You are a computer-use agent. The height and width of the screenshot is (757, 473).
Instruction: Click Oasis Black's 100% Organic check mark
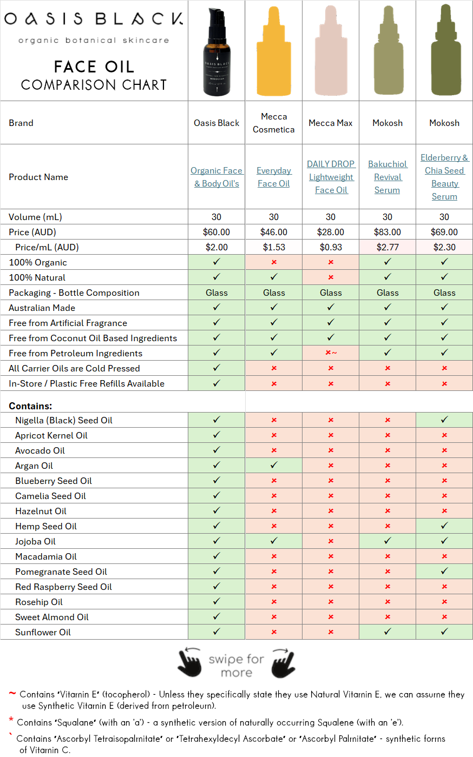[x=216, y=262]
